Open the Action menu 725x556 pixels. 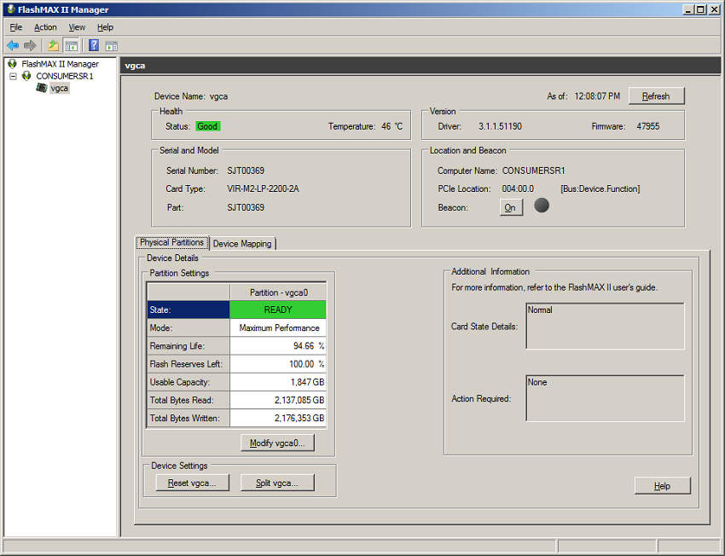point(45,27)
